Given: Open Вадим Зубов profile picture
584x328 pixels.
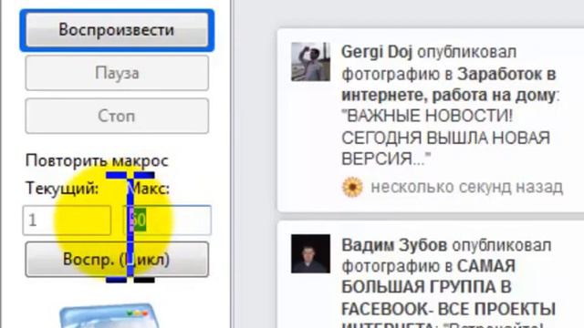Looking at the screenshot, I should tap(310, 253).
